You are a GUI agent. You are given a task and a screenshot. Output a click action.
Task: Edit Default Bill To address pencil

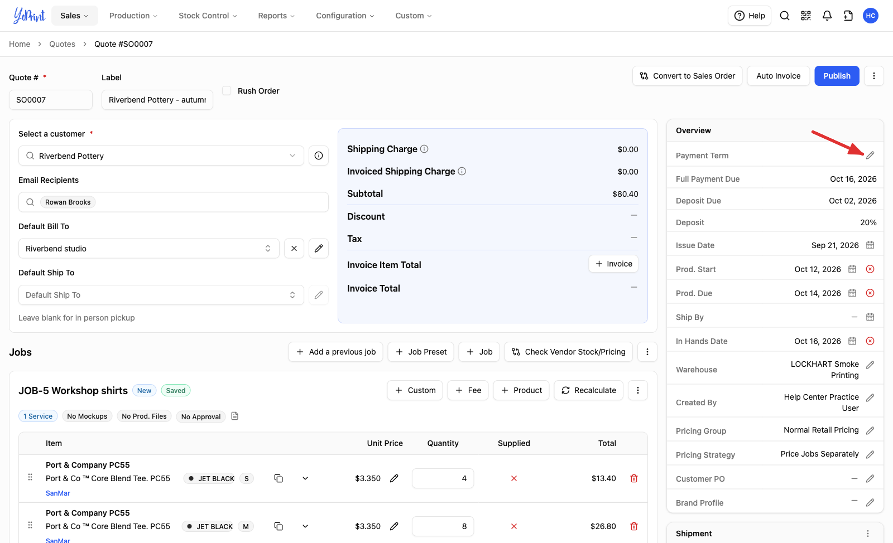319,248
